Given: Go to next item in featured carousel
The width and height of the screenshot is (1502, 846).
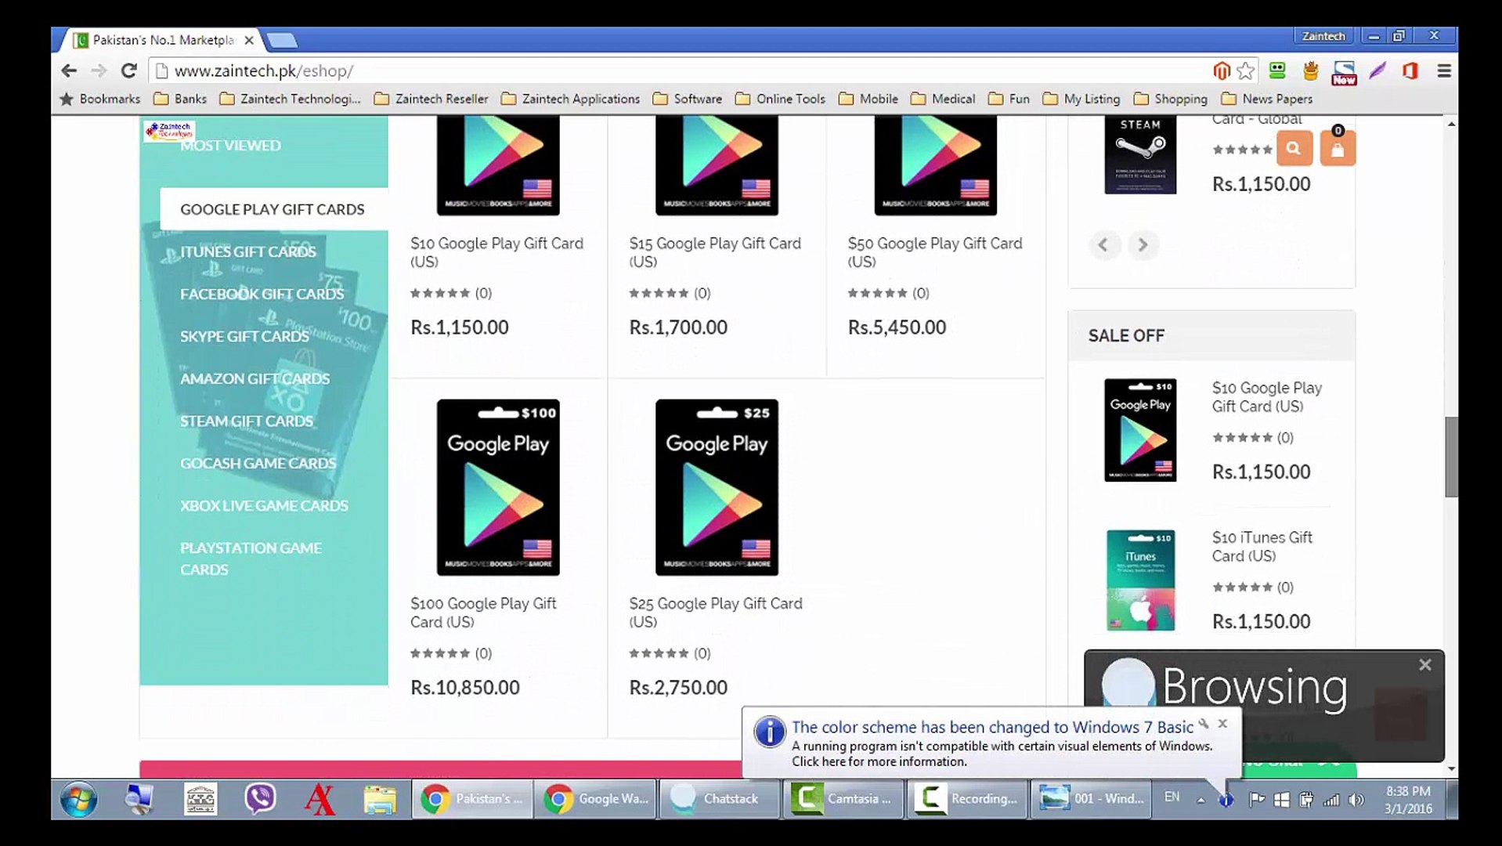Looking at the screenshot, I should click(1143, 245).
